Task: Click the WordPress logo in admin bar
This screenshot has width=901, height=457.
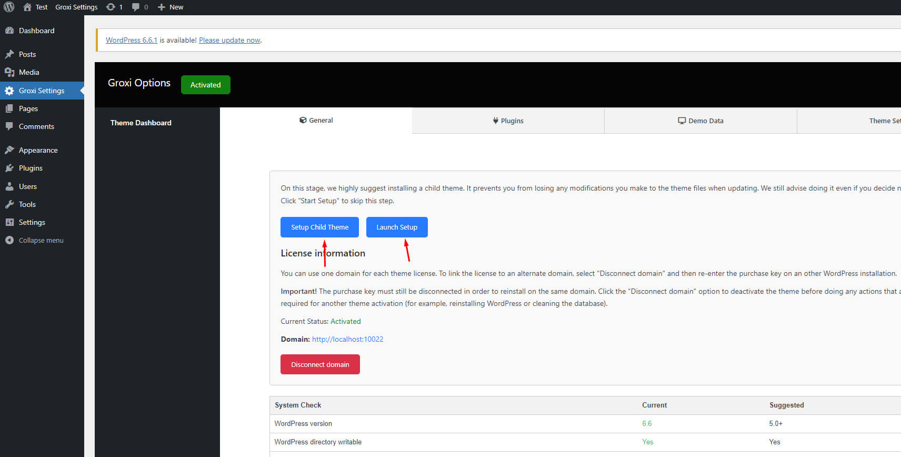Action: (9, 7)
